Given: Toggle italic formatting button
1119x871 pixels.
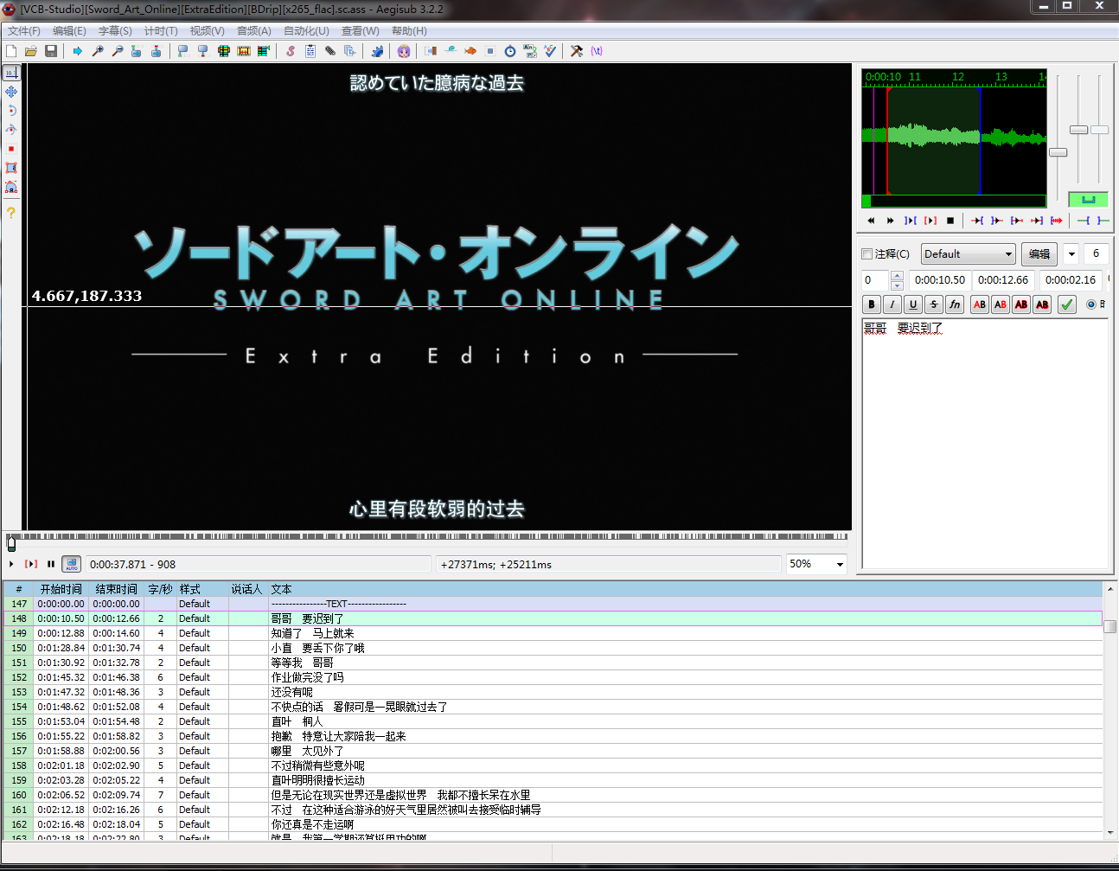Looking at the screenshot, I should pyautogui.click(x=892, y=304).
